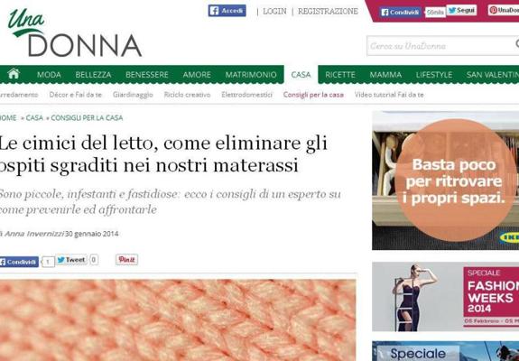Image resolution: width=519 pixels, height=361 pixels.
Task: Click the LOGIN link at top
Action: pyautogui.click(x=274, y=11)
